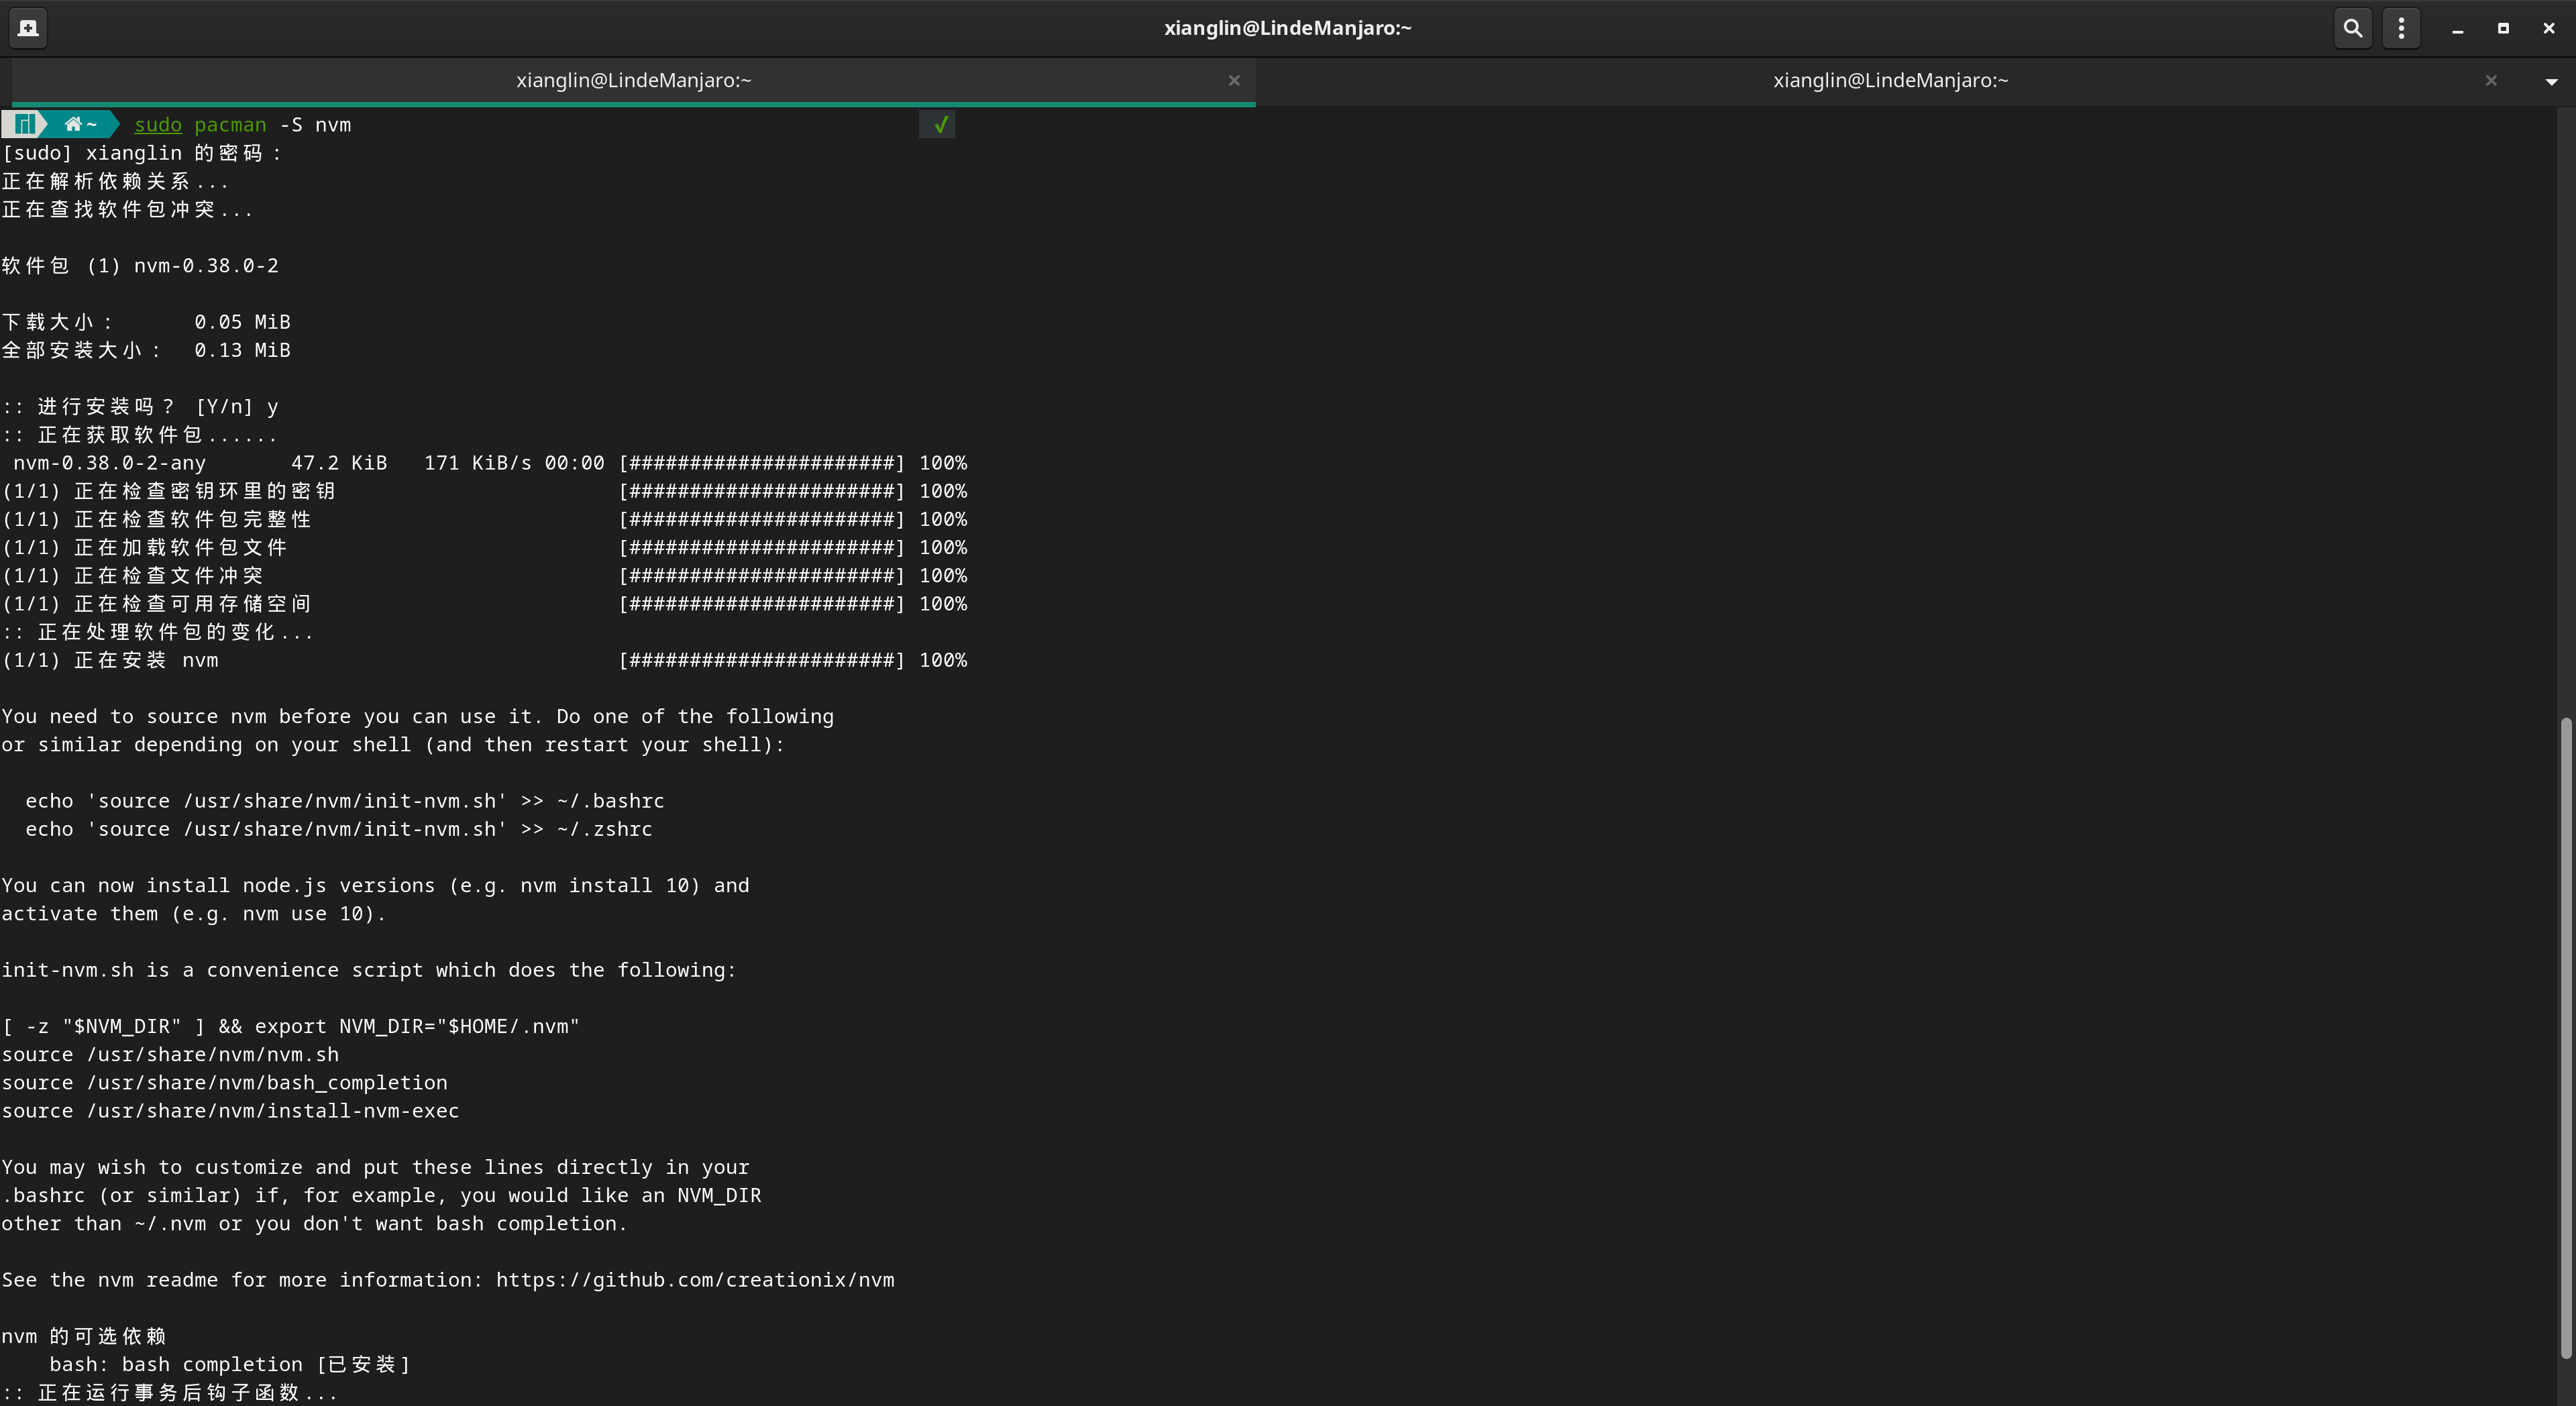Click the window title xianglin@LindeManjaro:~

[1287, 28]
